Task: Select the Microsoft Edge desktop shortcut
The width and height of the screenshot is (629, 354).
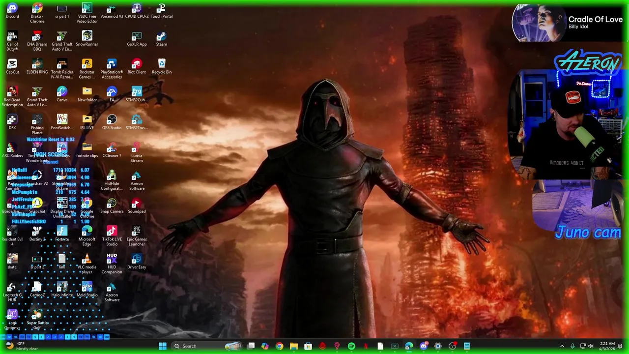Action: pos(87,236)
